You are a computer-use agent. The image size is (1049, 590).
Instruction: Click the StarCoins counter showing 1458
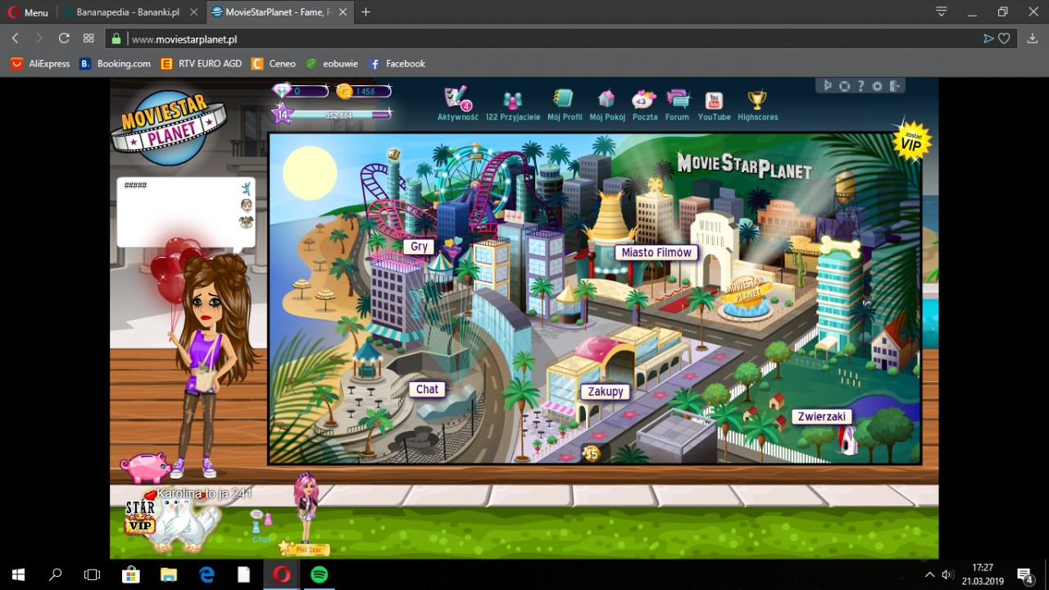click(364, 91)
